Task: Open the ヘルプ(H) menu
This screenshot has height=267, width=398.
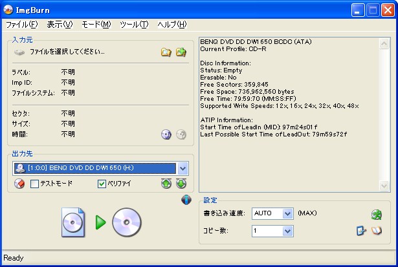Action: [x=172, y=25]
